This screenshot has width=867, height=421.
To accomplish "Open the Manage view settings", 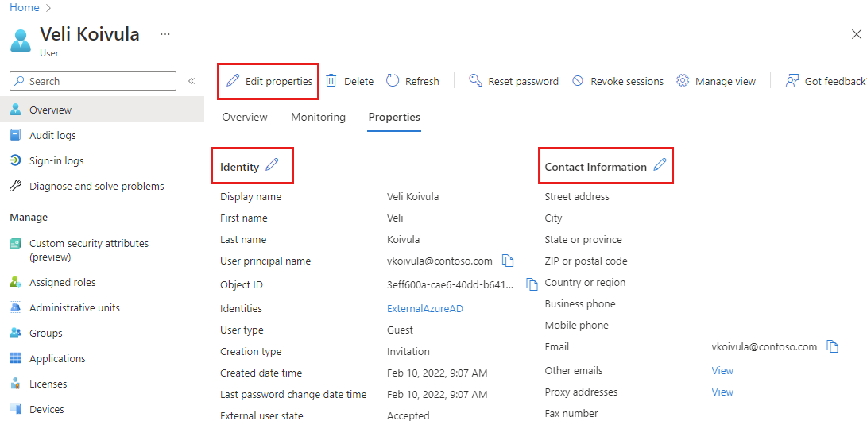I will click(x=716, y=81).
